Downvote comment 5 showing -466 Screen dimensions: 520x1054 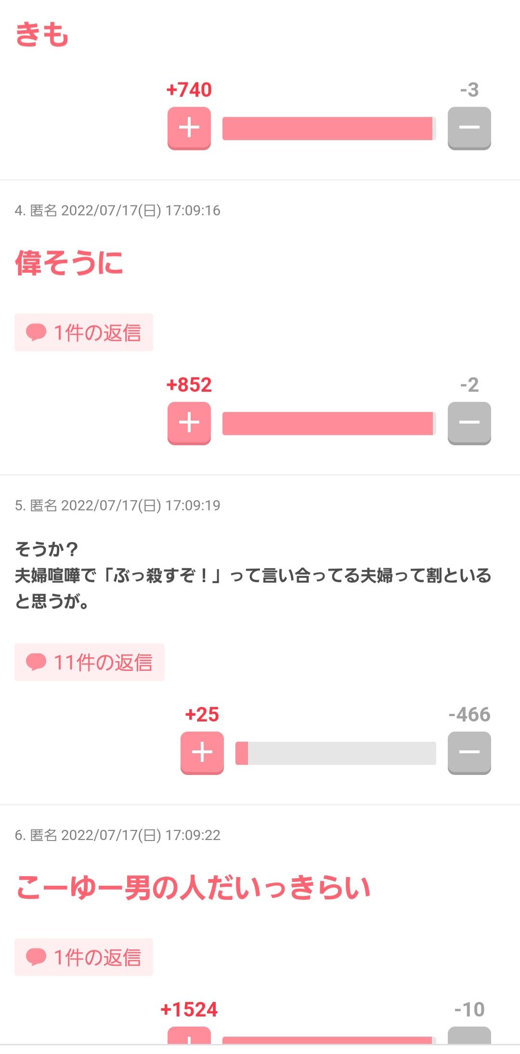[469, 752]
